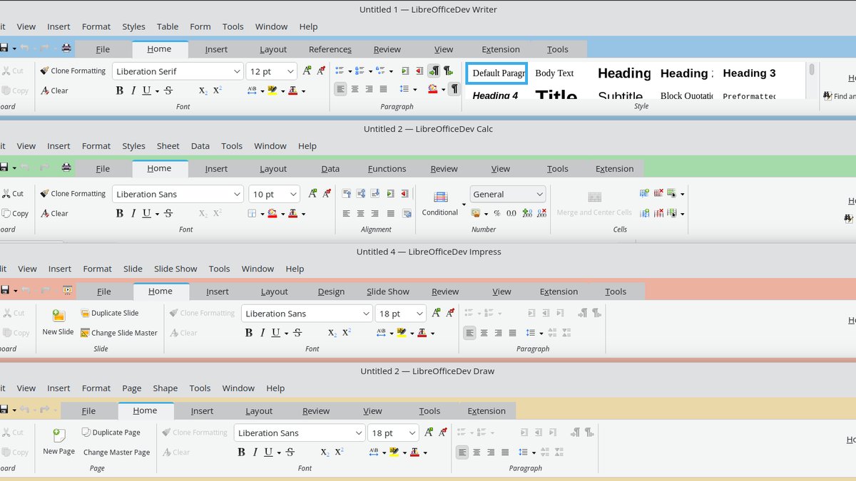Increase indent in the Writer window
The height and width of the screenshot is (481, 856).
pos(405,71)
